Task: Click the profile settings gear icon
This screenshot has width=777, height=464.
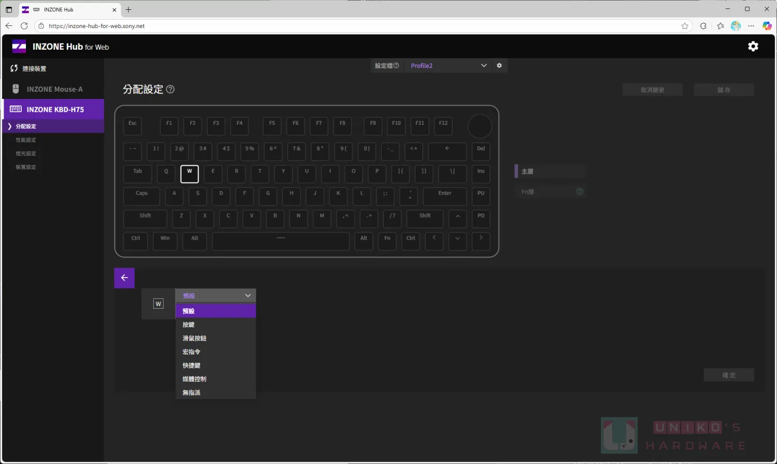Action: [499, 66]
